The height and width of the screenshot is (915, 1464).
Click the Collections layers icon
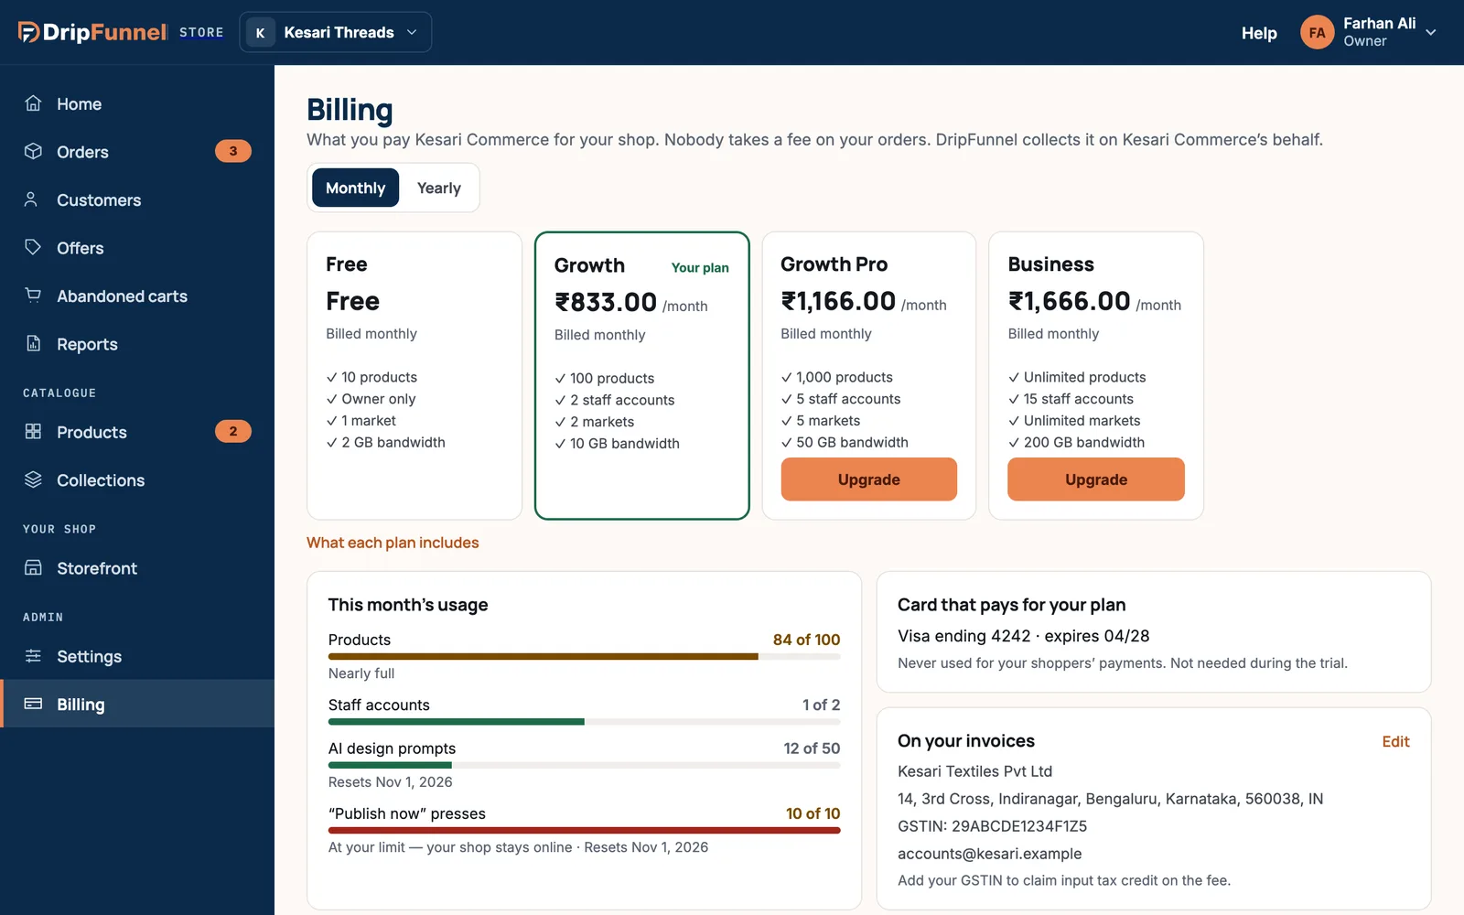point(33,479)
